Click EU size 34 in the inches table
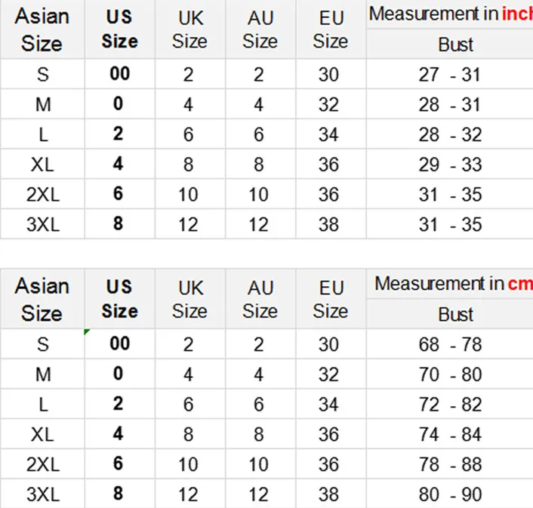533x508 pixels. [x=331, y=134]
